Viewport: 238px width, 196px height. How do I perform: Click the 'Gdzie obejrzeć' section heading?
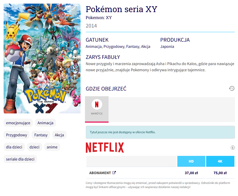pos(106,89)
